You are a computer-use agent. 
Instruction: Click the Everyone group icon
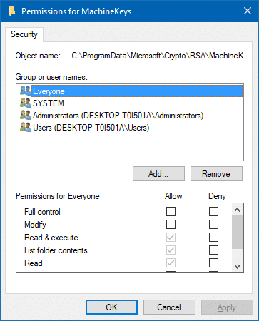tap(26, 91)
